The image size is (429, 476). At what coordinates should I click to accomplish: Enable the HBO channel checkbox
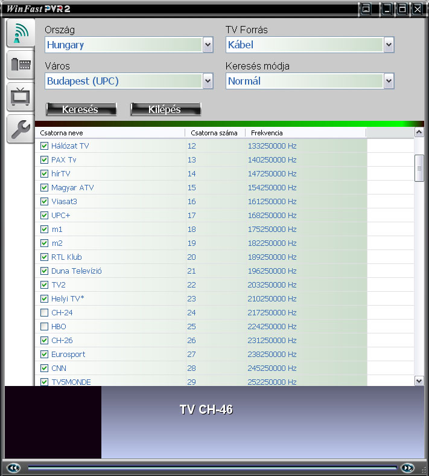coord(44,326)
